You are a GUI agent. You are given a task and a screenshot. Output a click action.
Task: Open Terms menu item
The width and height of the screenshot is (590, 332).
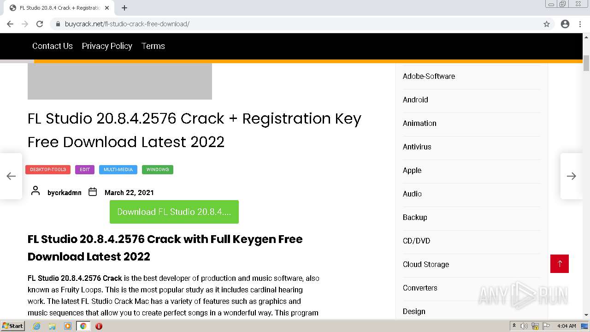pyautogui.click(x=153, y=46)
